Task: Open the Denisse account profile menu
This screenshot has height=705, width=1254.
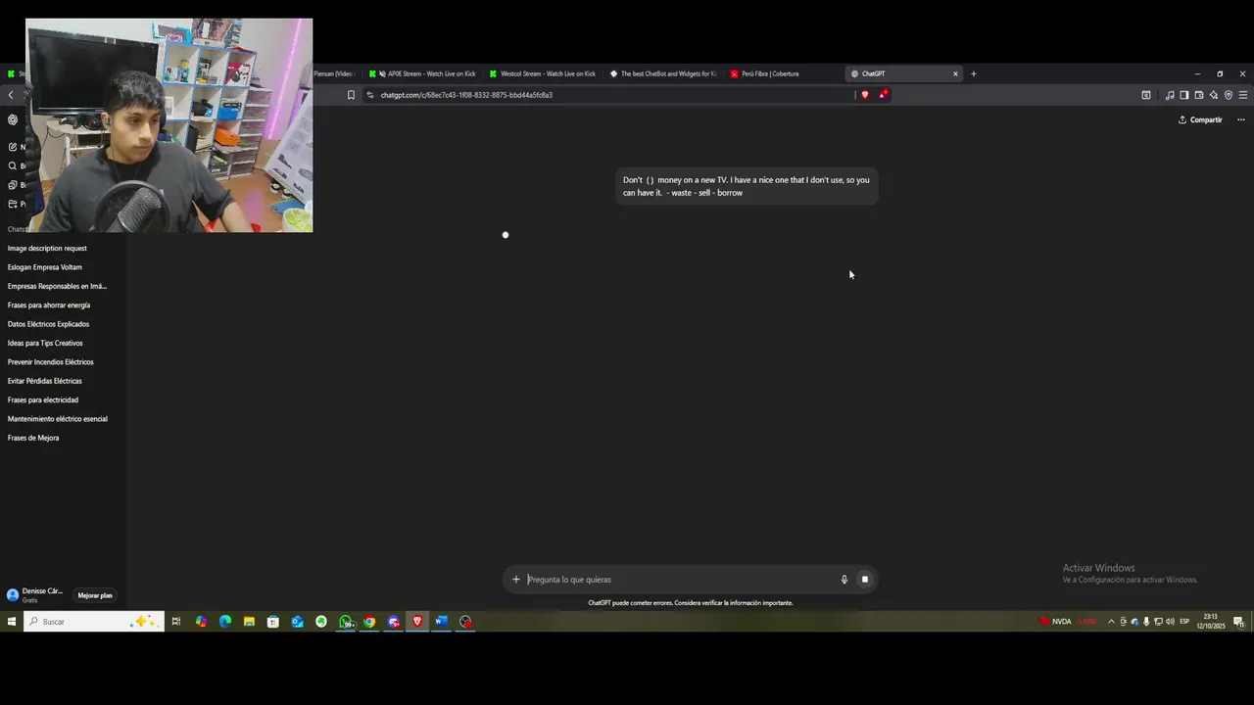Action: coord(35,594)
